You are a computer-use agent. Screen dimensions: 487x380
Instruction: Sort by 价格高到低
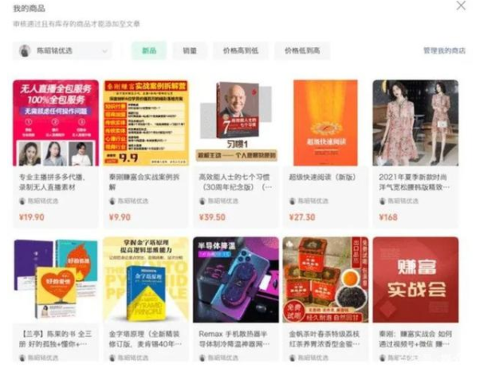[x=241, y=51]
